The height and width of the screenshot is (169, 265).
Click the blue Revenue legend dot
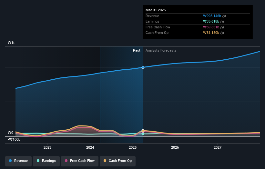point(10,161)
